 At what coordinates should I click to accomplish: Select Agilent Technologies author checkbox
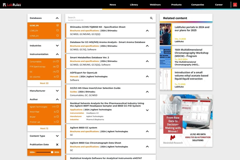[57, 106]
